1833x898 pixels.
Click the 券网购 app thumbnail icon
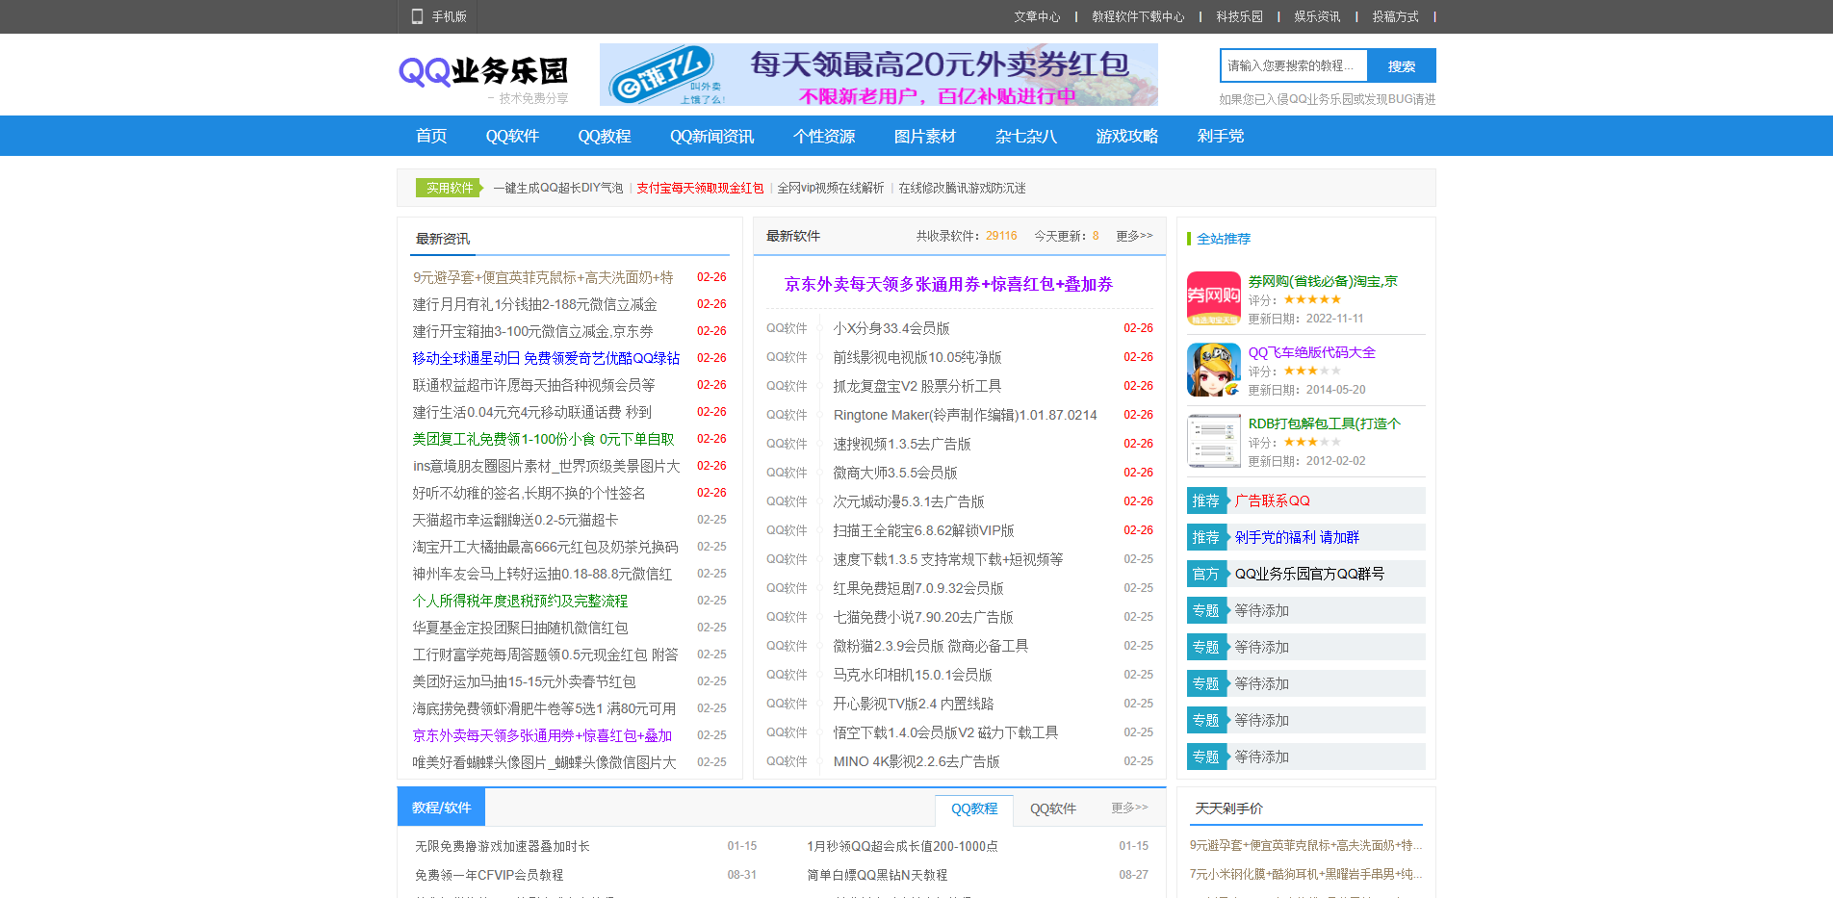[1213, 298]
